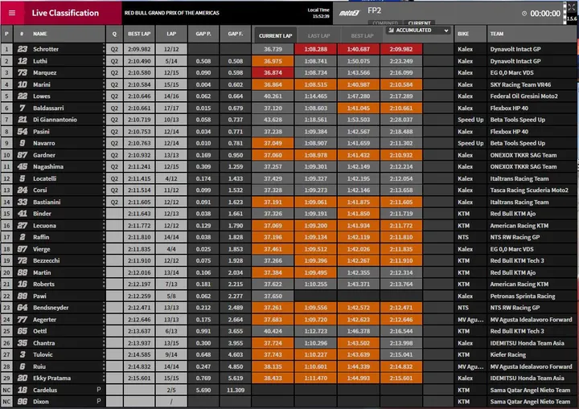Click the chevron arrow of the Accumulated selector
579x409 pixels.
(x=446, y=31)
